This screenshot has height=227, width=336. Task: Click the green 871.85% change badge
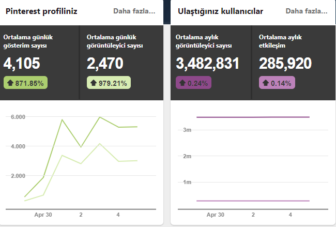(25, 83)
